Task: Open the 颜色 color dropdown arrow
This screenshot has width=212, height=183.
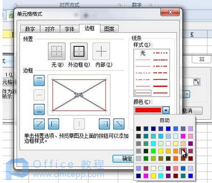Action: [166, 110]
